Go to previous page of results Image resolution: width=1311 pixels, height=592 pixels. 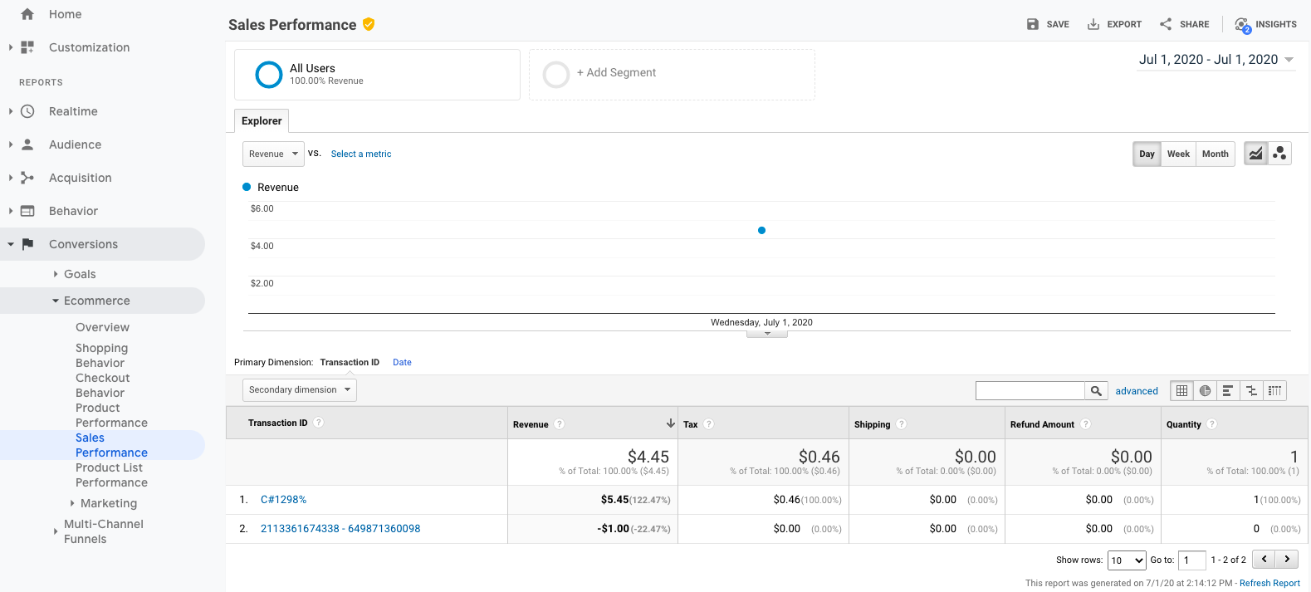tap(1264, 560)
